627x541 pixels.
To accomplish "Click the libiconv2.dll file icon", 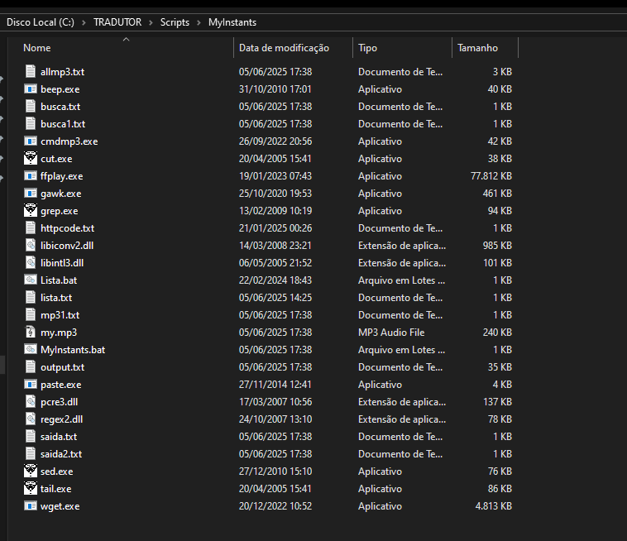I will pyautogui.click(x=31, y=246).
